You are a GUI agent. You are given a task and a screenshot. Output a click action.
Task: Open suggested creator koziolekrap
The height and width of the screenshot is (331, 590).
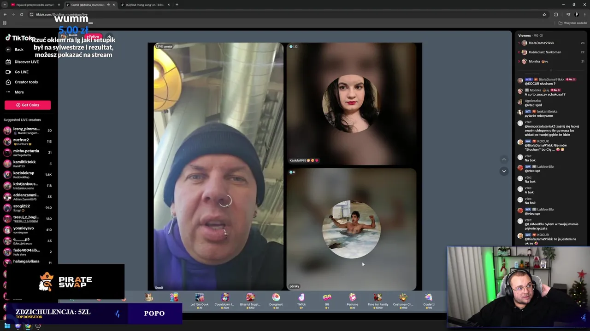point(28,175)
